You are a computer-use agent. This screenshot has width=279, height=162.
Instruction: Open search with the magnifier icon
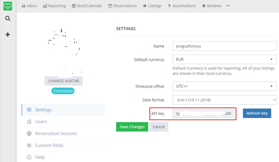coord(8,18)
